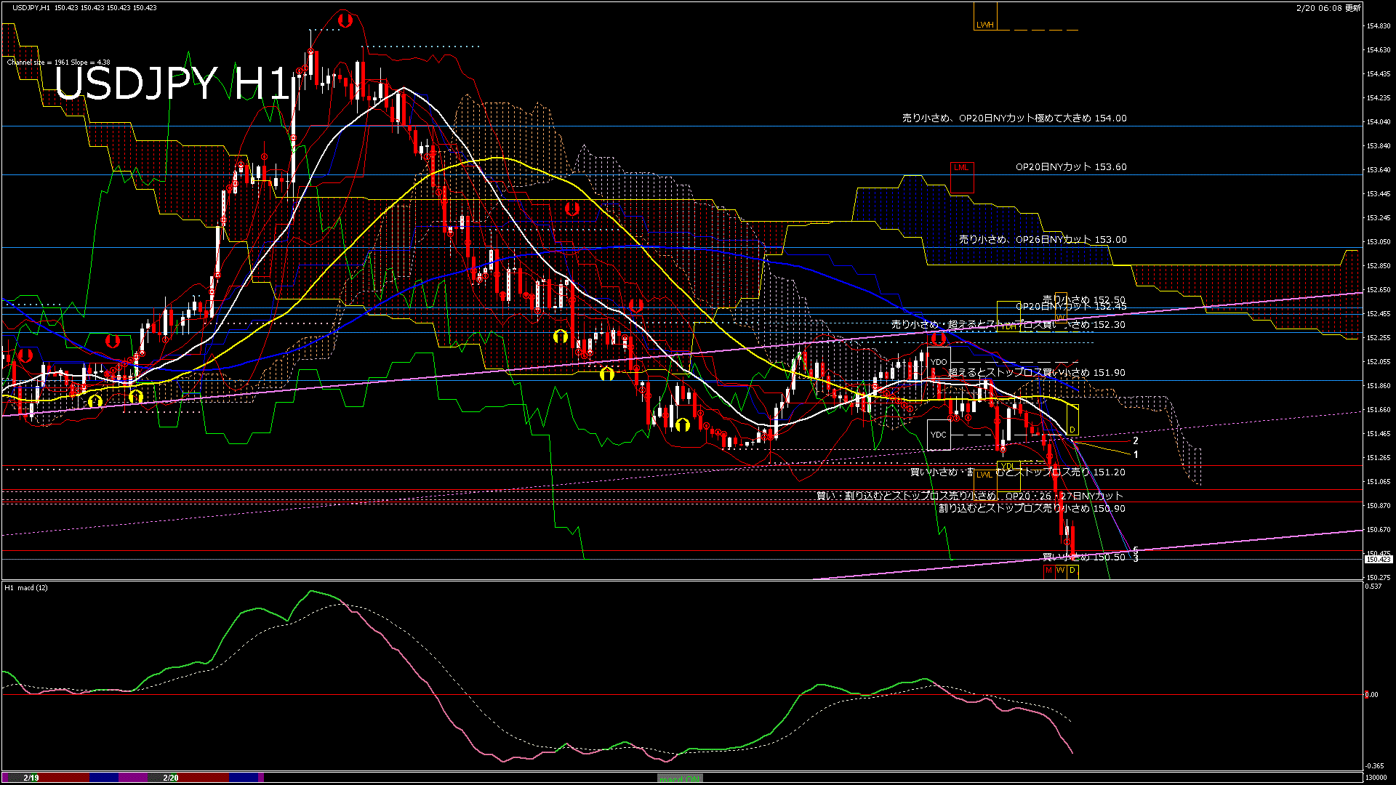Click the orange W pivot box beside M
Screen dimensions: 1396x785
pos(1060,571)
